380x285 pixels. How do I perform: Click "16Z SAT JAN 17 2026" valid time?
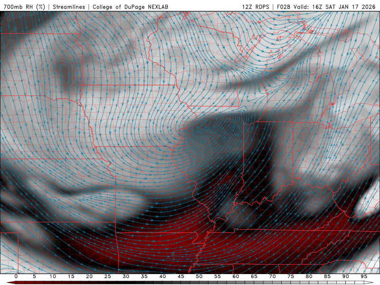[x=344, y=7]
